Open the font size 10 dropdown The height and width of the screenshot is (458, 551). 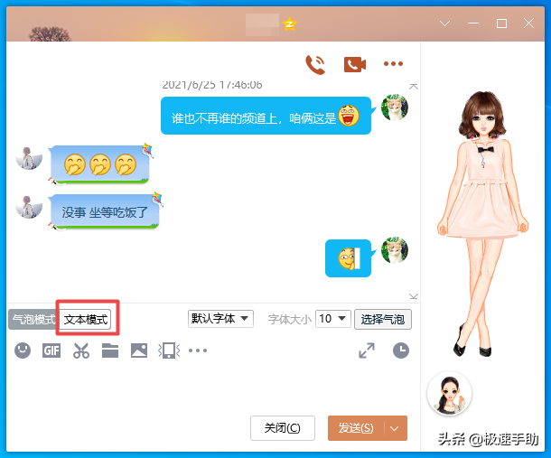click(x=332, y=319)
